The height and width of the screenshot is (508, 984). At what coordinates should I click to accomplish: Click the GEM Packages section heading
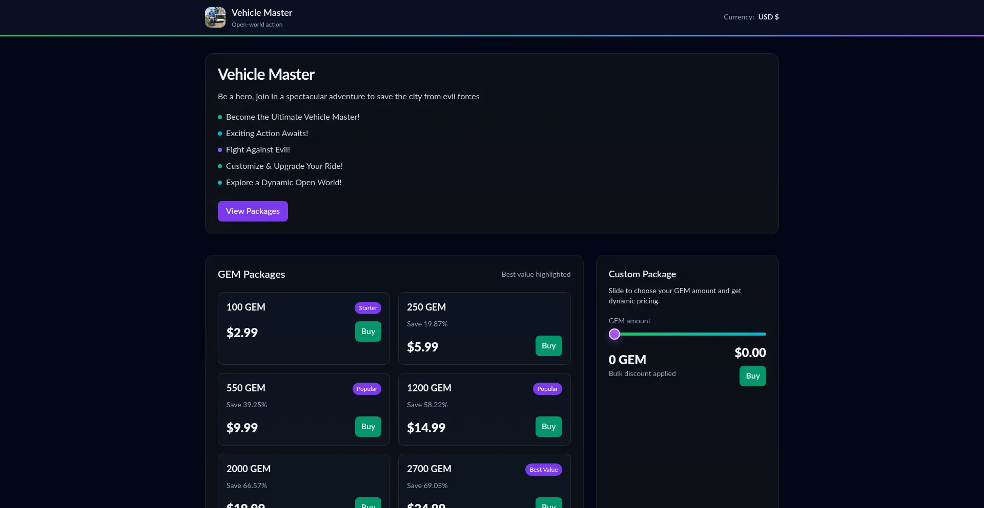click(x=251, y=274)
